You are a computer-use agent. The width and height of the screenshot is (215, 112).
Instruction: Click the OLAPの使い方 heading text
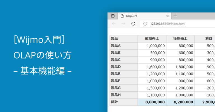[x=42, y=55]
